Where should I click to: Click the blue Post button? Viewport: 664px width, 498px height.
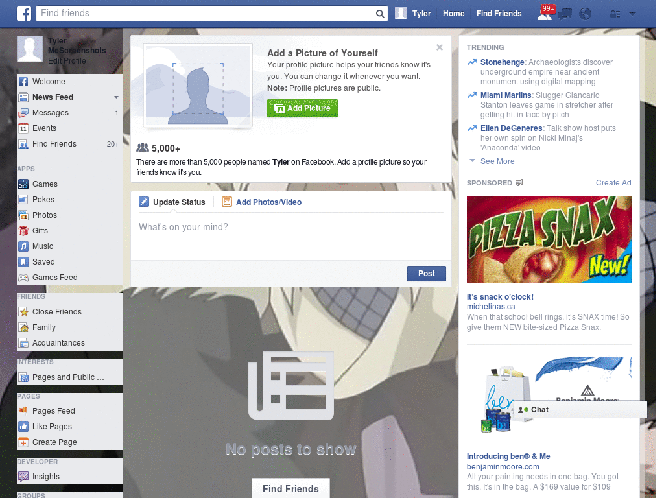[x=427, y=274]
